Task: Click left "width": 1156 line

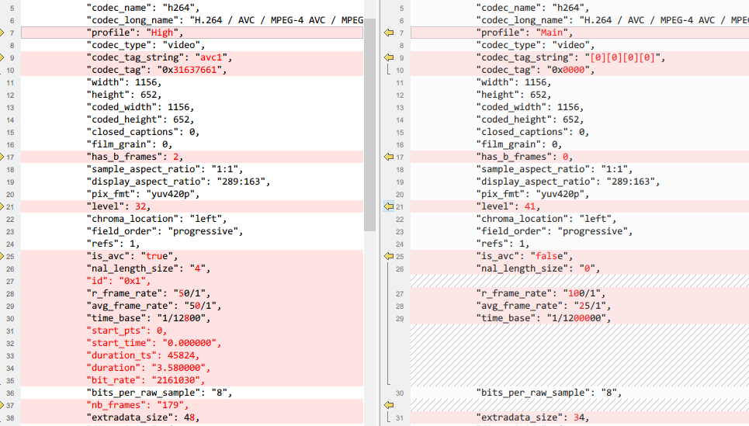Action: point(192,82)
